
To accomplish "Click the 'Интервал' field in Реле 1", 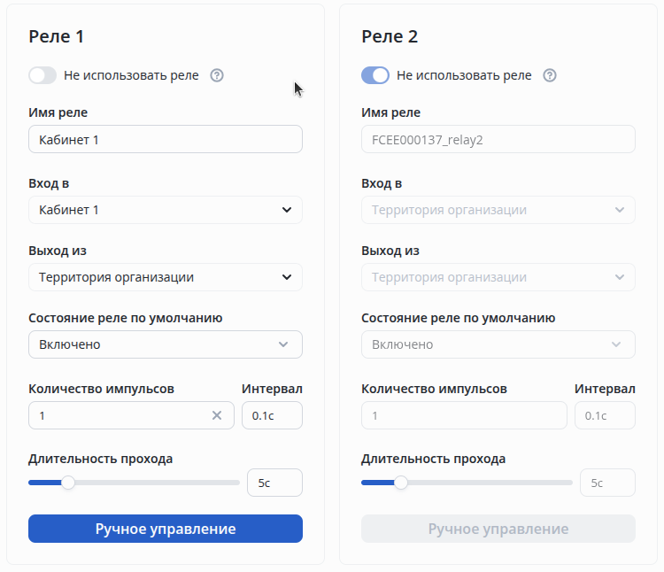I will [x=272, y=415].
